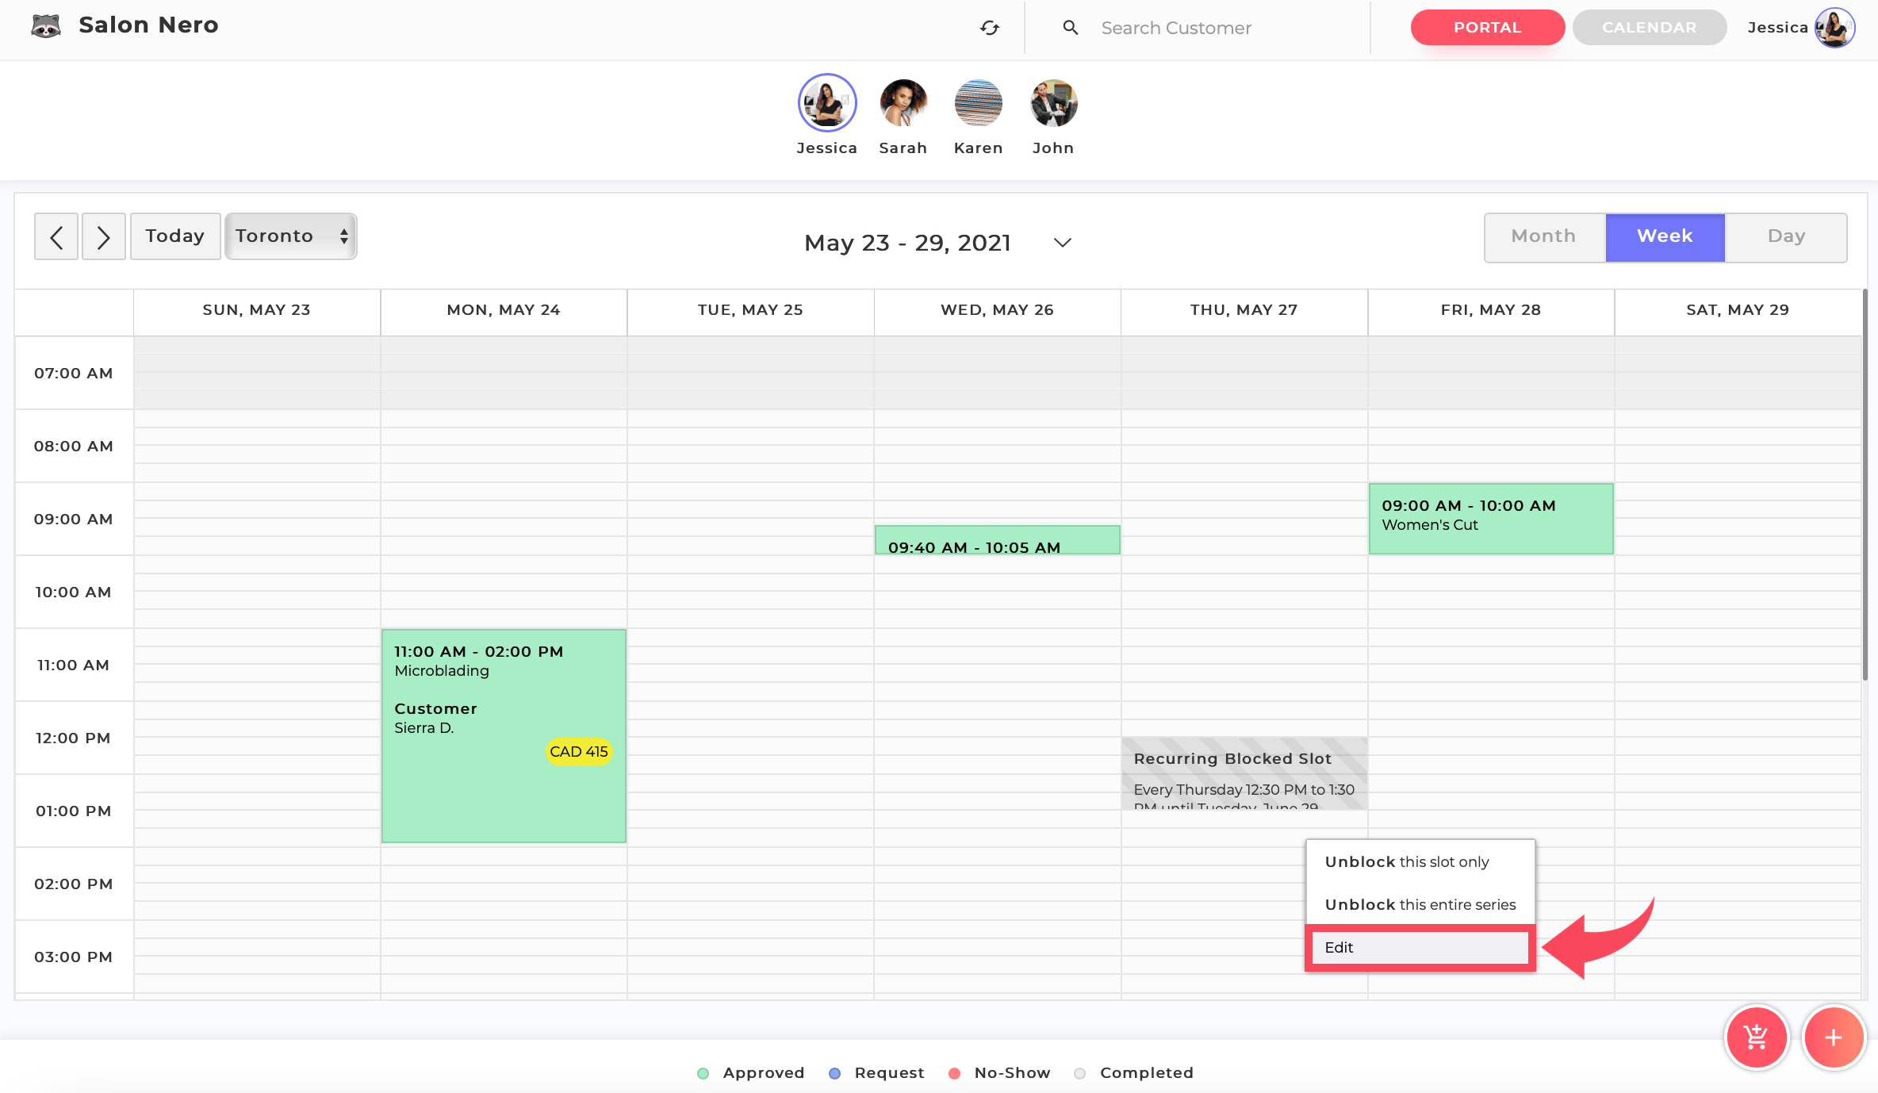Click the plus add appointment button

1833,1037
